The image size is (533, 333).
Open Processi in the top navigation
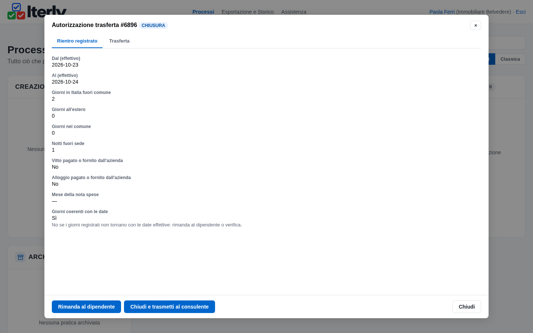[x=203, y=12]
